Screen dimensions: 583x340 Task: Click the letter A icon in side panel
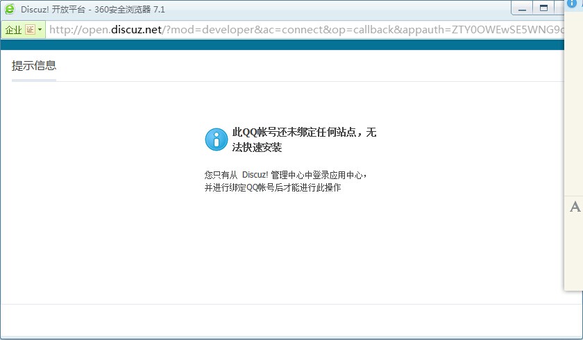pyautogui.click(x=575, y=207)
